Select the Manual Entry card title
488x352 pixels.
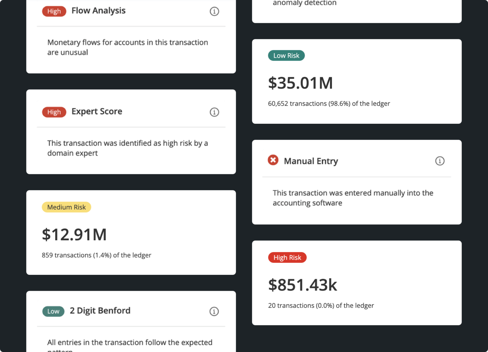pos(311,161)
